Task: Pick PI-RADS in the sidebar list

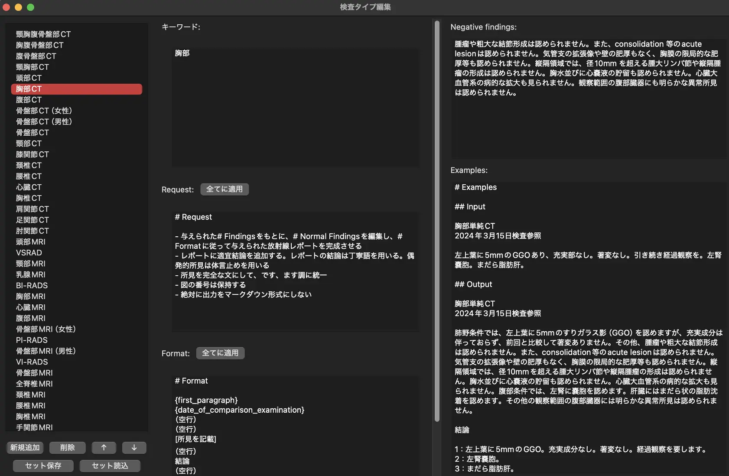Action: [32, 340]
